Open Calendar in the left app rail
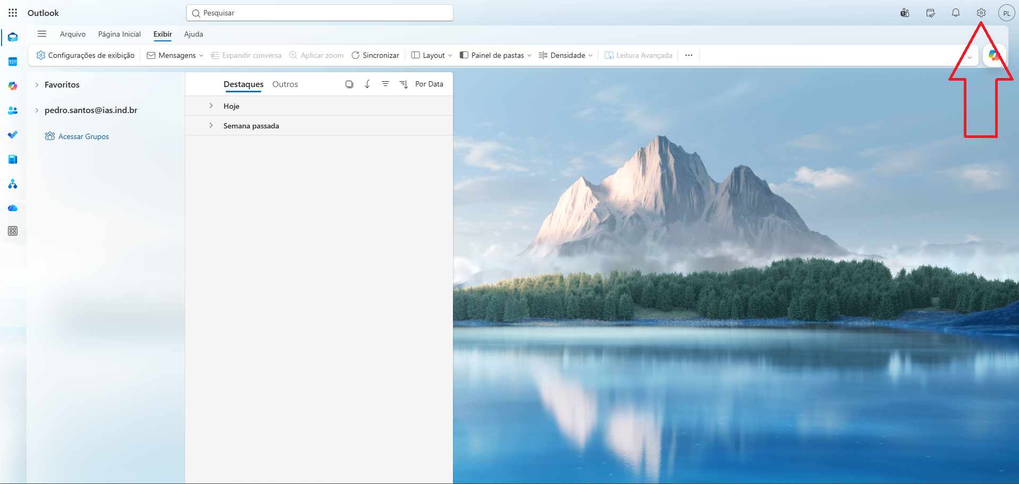The width and height of the screenshot is (1019, 484). (x=13, y=62)
